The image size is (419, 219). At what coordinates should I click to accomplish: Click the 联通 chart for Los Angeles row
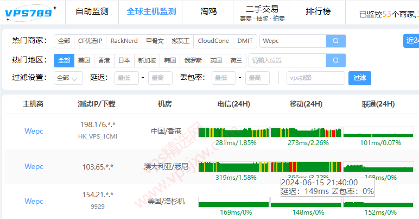378,202
